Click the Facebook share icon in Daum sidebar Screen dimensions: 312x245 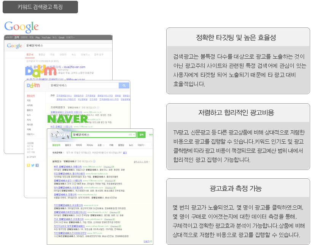click(37, 165)
